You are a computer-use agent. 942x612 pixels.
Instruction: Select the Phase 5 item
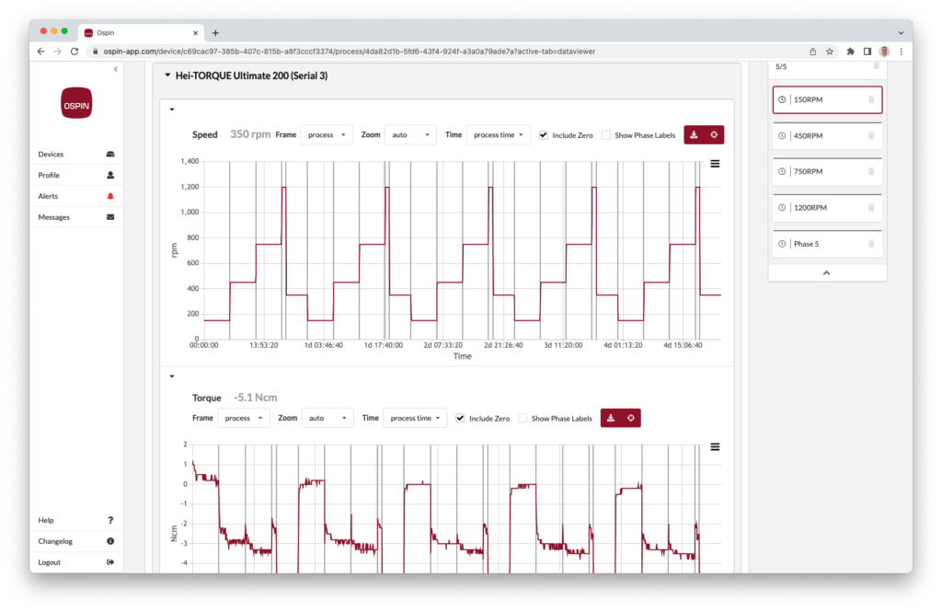coord(827,244)
